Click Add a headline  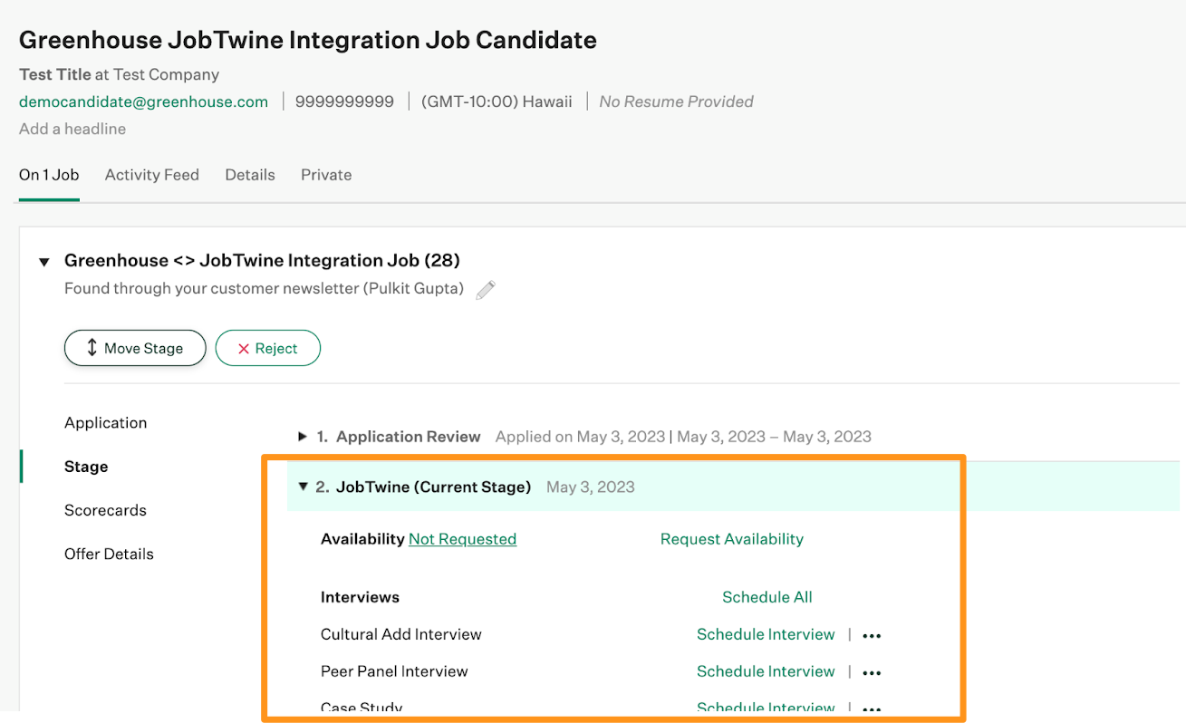tap(72, 129)
